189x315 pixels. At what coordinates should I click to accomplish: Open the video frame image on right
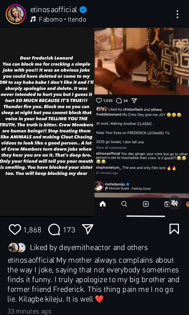click(x=142, y=61)
